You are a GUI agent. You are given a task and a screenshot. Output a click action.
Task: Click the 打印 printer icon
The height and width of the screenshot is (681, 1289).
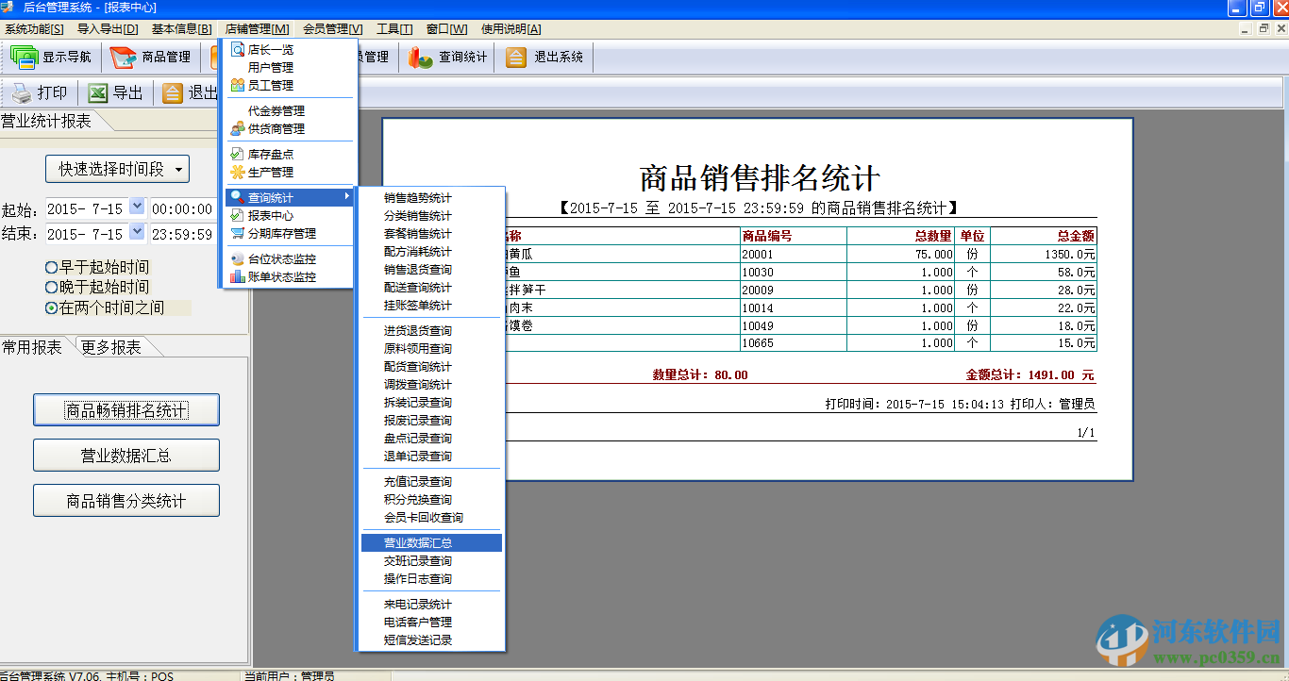pos(22,93)
